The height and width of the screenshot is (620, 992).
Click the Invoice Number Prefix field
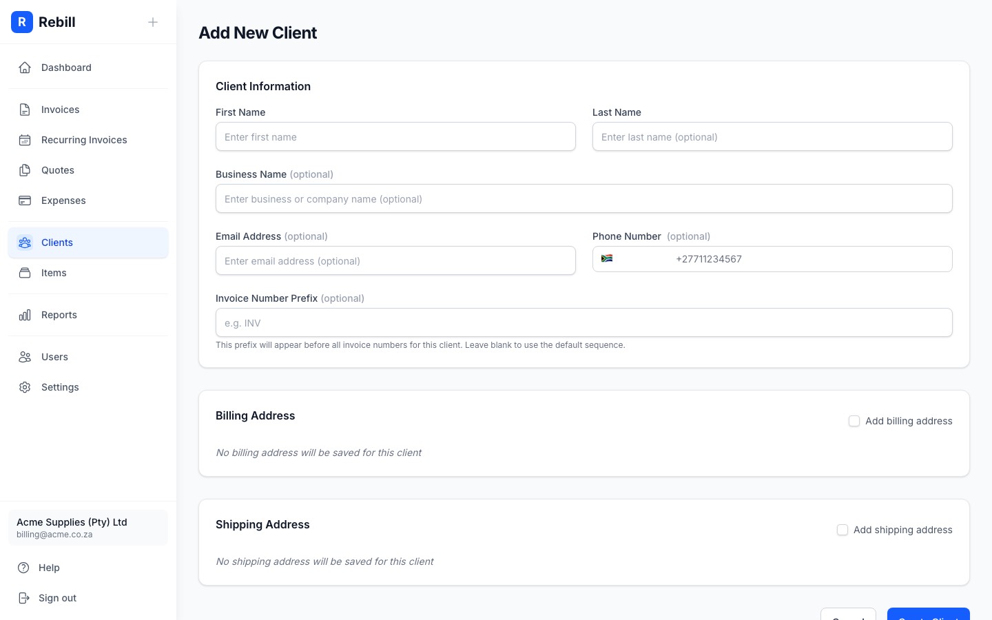click(583, 322)
